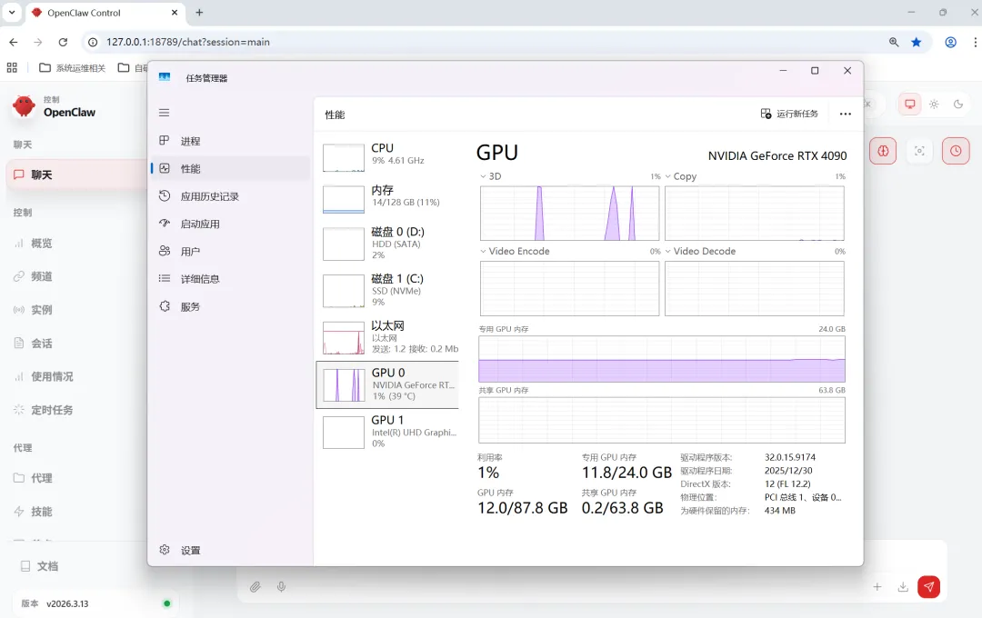This screenshot has height=618, width=982.
Task: Select 磁盘 1 (C:) performance entry
Action: point(387,290)
